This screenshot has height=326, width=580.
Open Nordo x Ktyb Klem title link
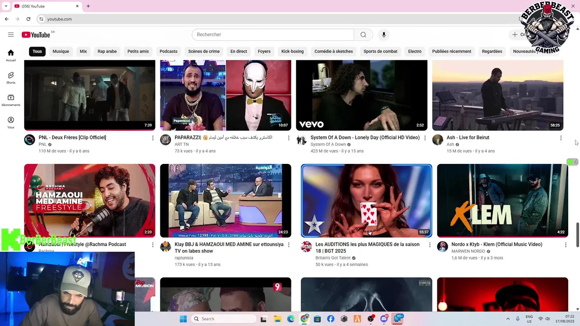tap(497, 244)
